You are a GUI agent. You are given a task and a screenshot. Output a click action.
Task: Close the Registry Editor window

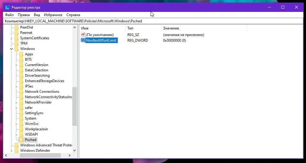[296, 7]
